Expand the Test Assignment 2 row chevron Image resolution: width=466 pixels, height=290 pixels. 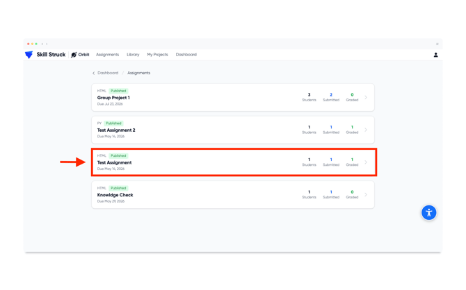366,130
